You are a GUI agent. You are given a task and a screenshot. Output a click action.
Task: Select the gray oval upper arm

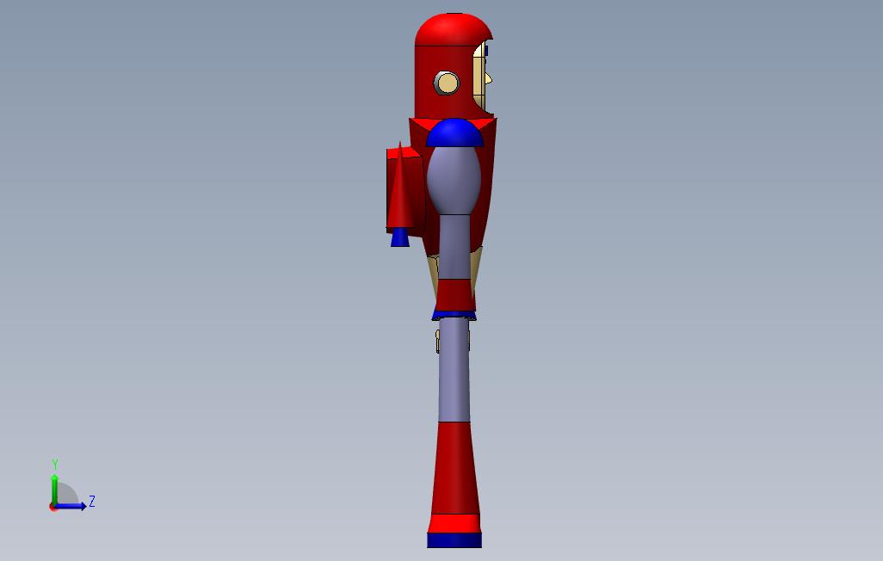click(x=454, y=180)
